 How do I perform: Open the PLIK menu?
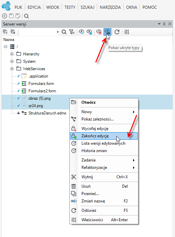pos(18,7)
